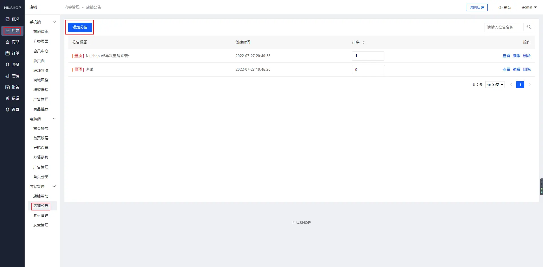This screenshot has height=267, width=543.
Task: Click the 添加公告 button
Action: pyautogui.click(x=80, y=27)
